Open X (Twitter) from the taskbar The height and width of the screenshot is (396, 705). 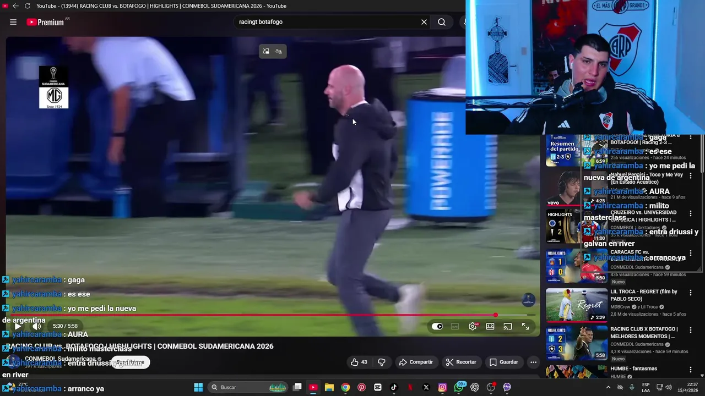[426, 387]
